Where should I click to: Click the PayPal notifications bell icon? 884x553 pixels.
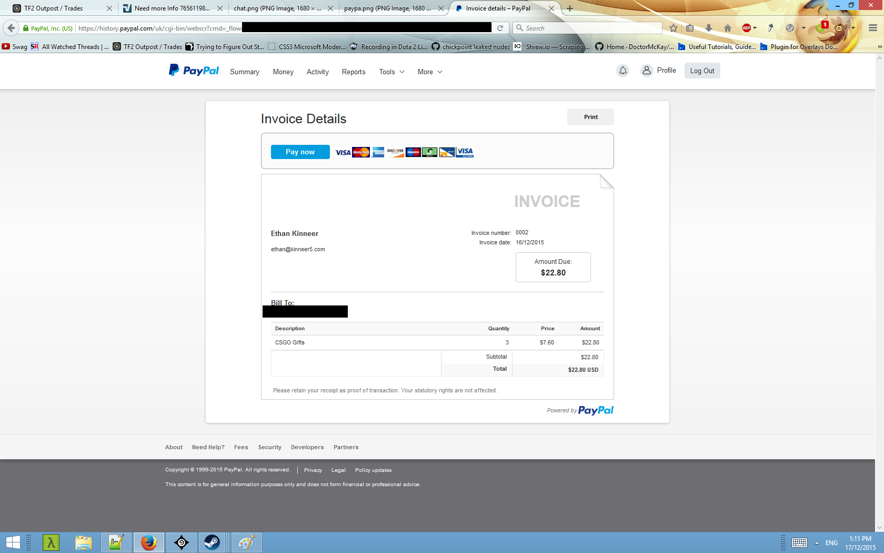tap(622, 71)
